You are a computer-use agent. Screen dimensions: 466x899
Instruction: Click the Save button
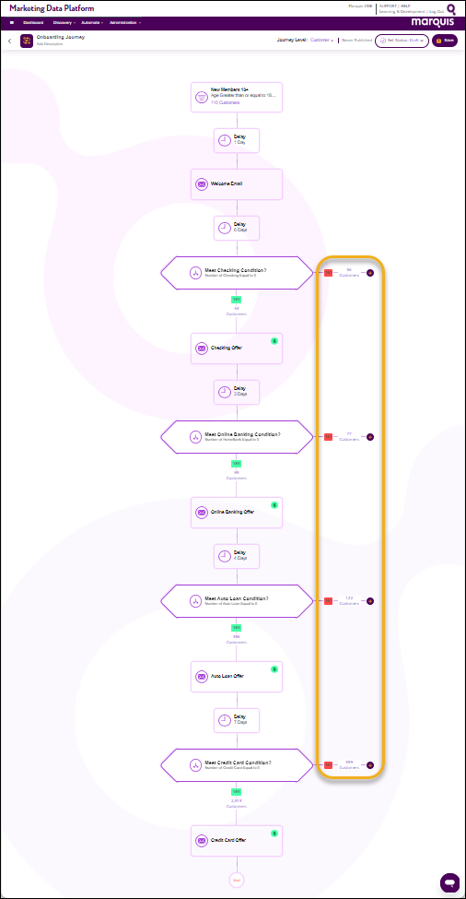coord(445,41)
